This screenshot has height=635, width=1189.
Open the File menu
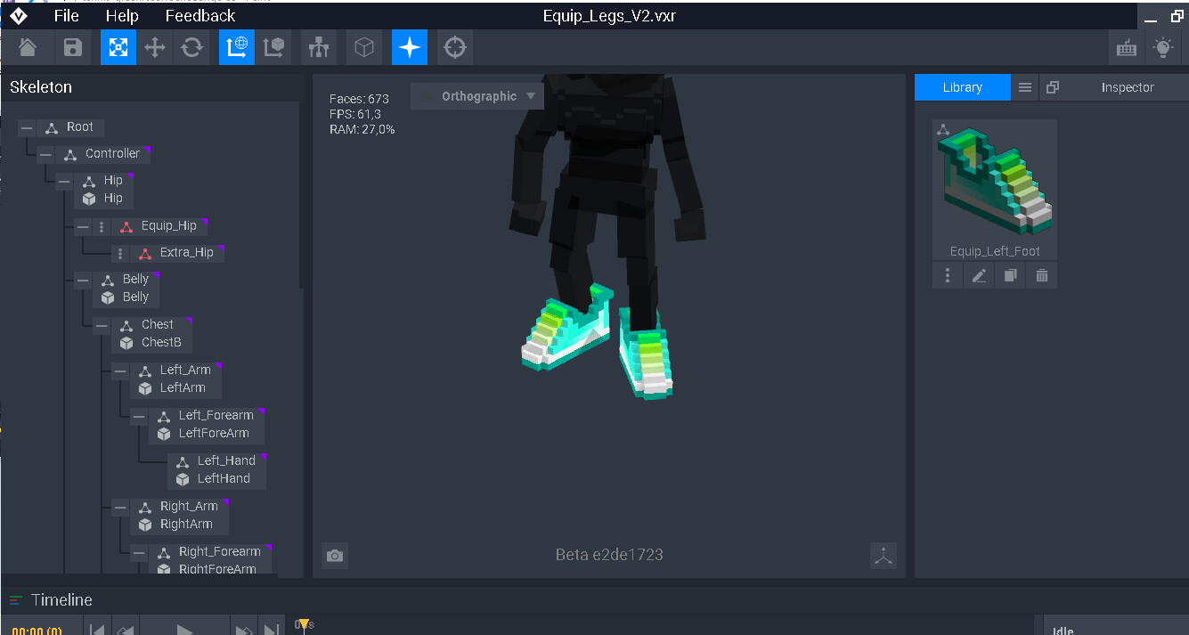coord(65,14)
